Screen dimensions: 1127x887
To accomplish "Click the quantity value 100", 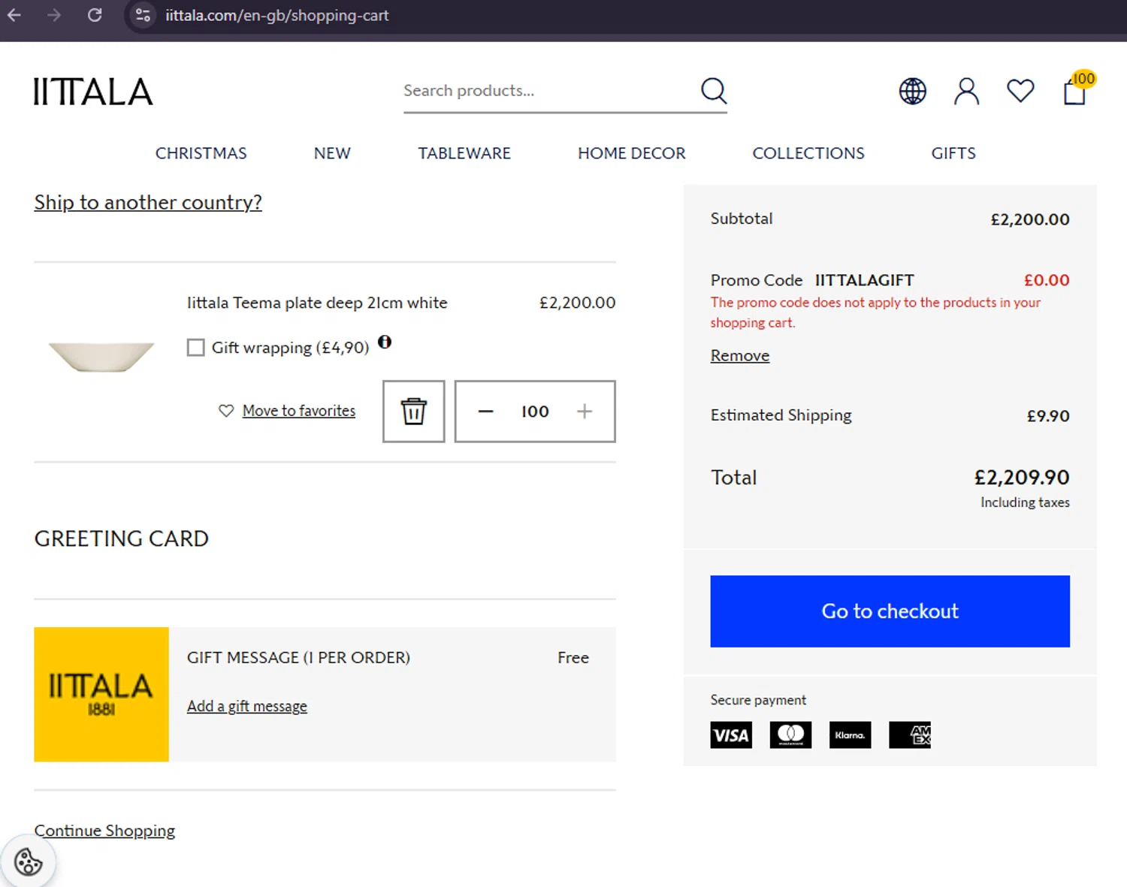I will point(535,411).
